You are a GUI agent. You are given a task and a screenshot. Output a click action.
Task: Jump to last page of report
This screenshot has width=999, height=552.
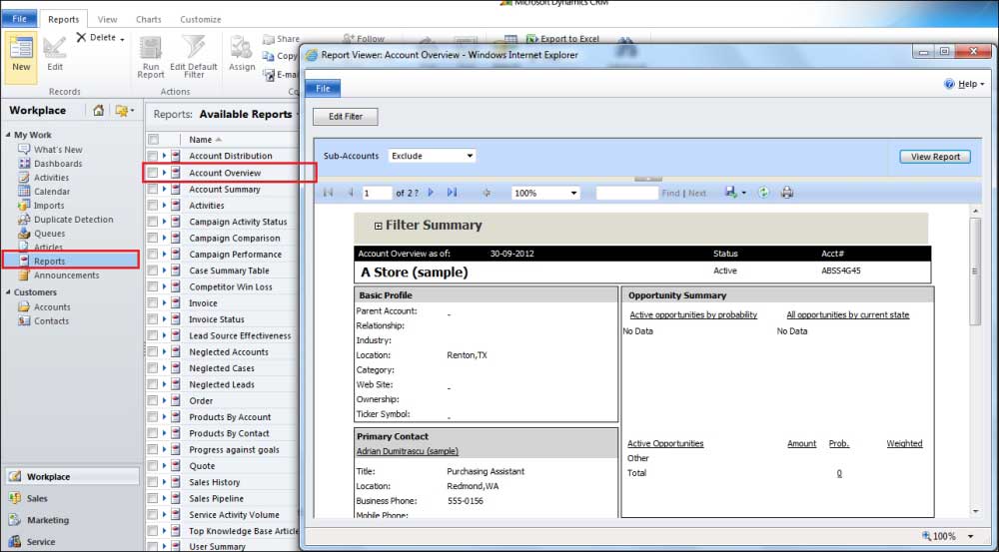pyautogui.click(x=452, y=193)
